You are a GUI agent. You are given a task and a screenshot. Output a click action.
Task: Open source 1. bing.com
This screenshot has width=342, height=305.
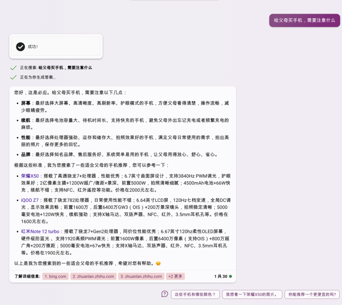(x=55, y=276)
